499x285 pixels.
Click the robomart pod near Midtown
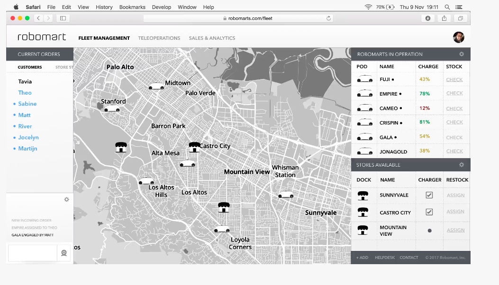coord(156,87)
